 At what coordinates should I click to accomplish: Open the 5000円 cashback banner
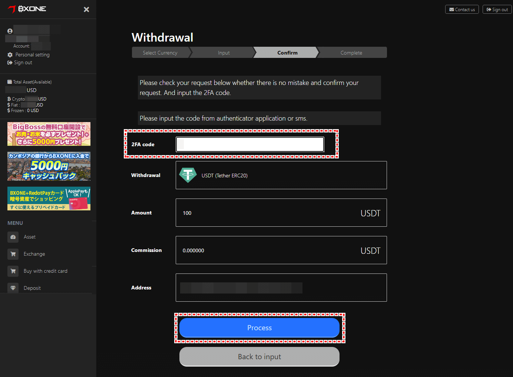(x=49, y=166)
